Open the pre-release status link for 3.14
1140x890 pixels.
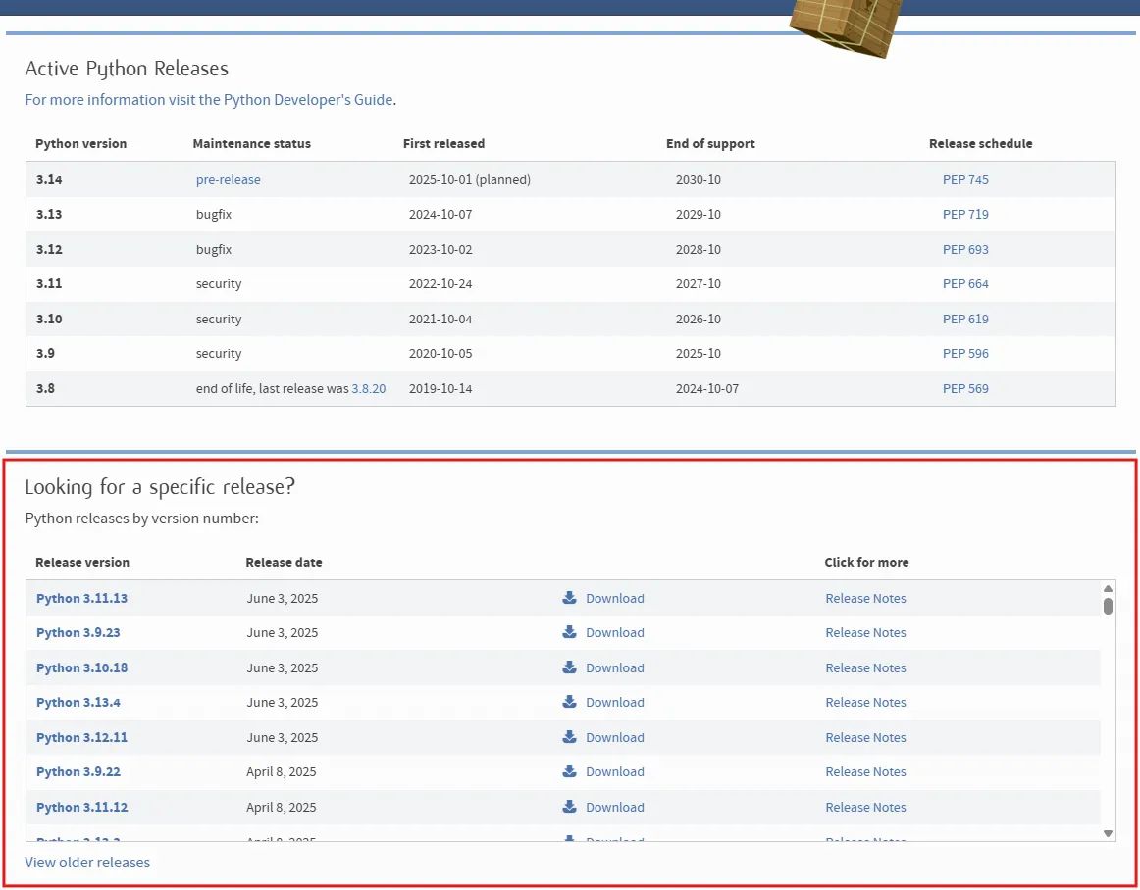pos(229,179)
